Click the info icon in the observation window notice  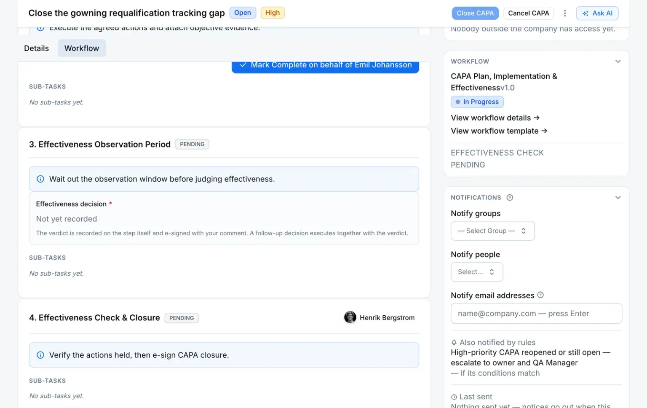click(x=40, y=179)
